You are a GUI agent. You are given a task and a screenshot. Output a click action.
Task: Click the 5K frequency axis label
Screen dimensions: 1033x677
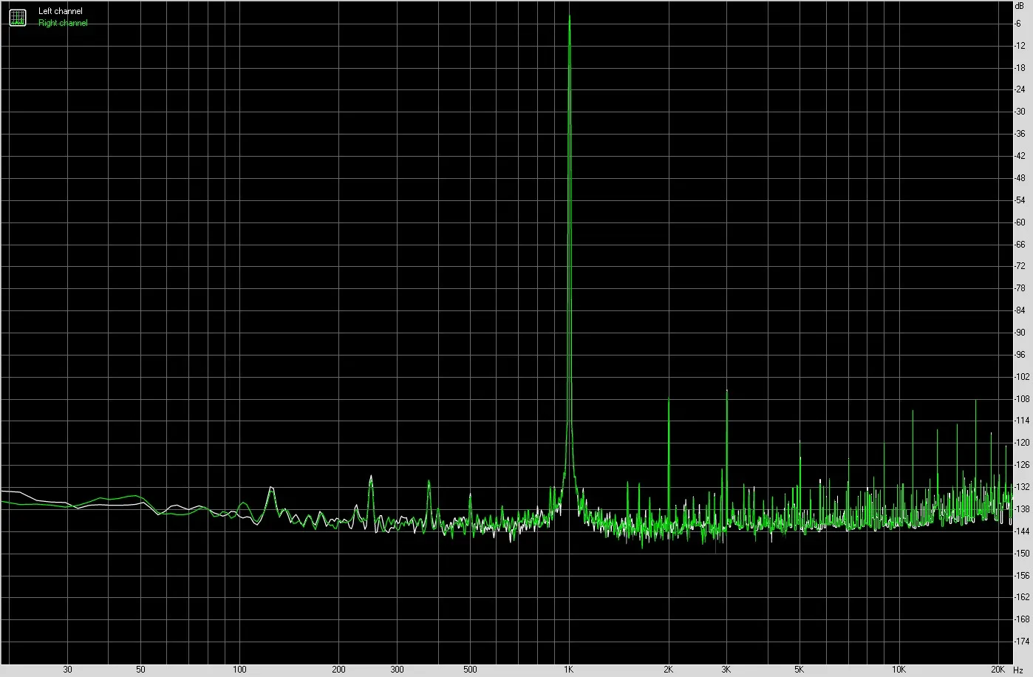pyautogui.click(x=800, y=670)
